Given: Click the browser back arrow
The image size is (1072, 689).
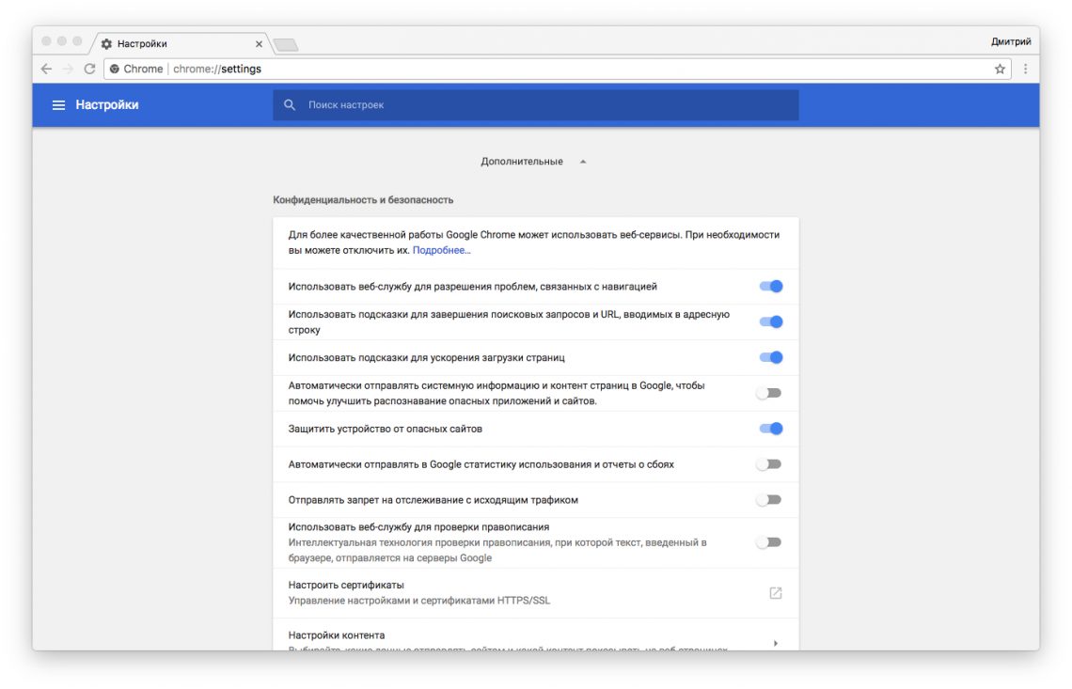Looking at the screenshot, I should point(46,69).
